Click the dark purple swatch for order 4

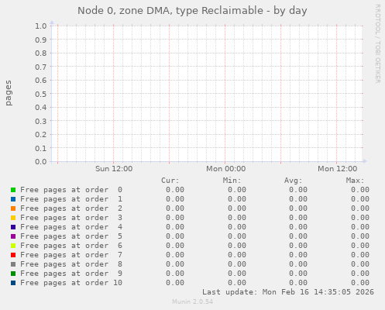[13, 227]
